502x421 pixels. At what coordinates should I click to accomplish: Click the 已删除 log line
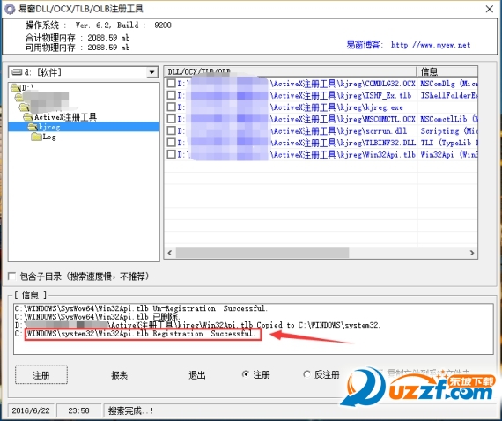[x=98, y=317]
